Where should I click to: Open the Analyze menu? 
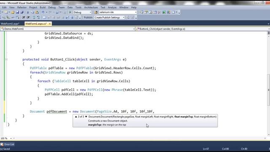(112, 8)
